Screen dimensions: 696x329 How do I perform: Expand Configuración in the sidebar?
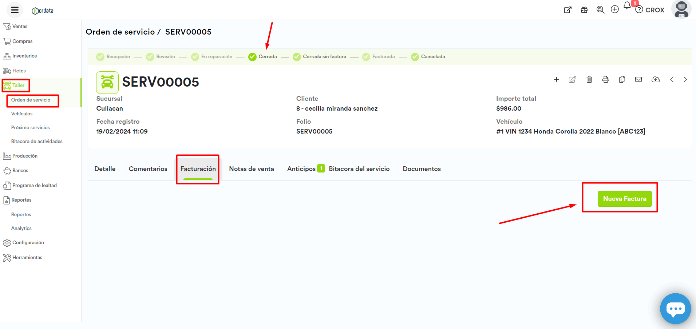tap(28, 243)
